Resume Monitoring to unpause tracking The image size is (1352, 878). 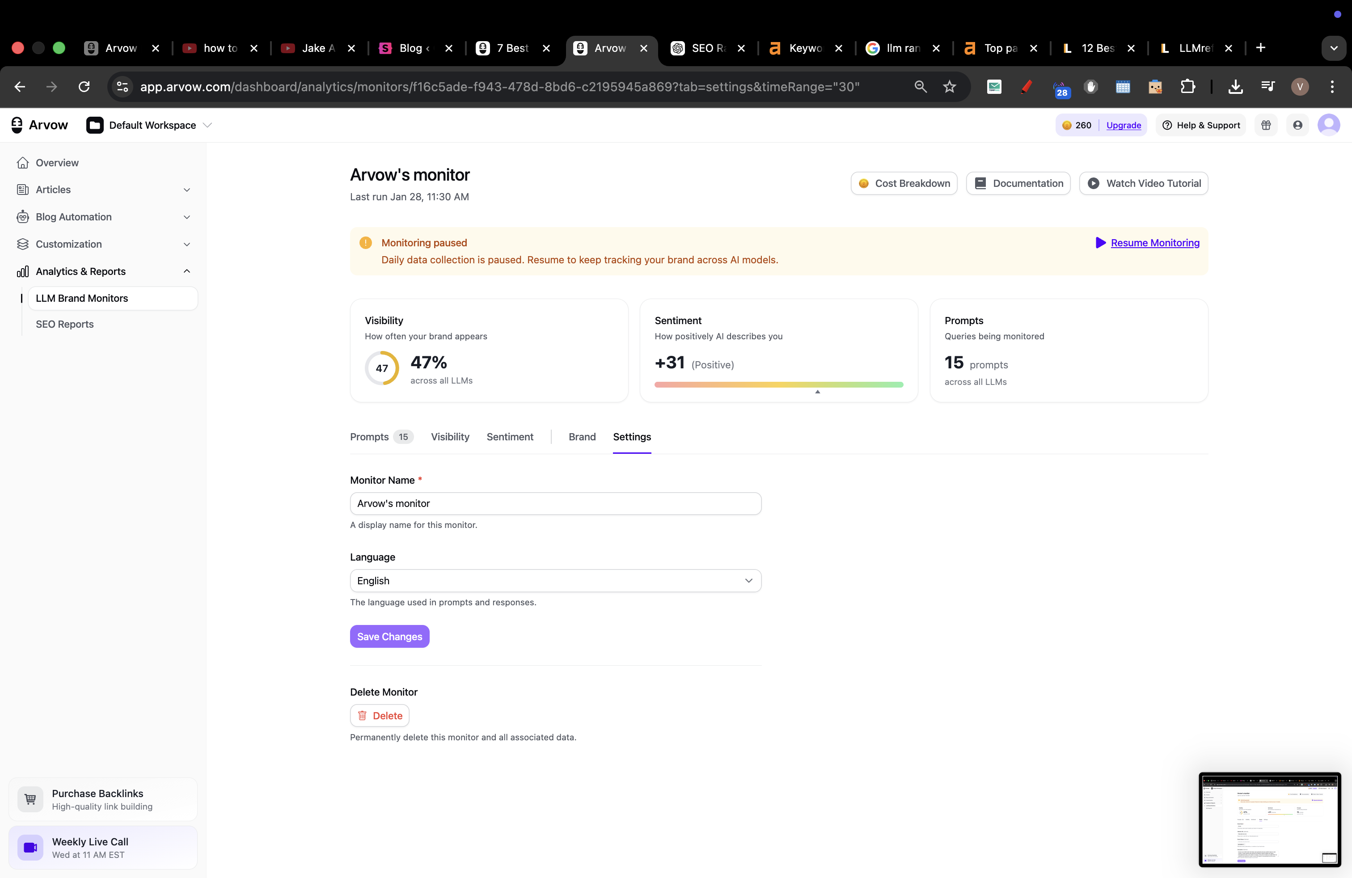pyautogui.click(x=1154, y=243)
